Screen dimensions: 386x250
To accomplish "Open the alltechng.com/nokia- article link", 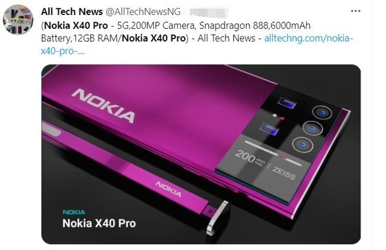I will pos(309,39).
